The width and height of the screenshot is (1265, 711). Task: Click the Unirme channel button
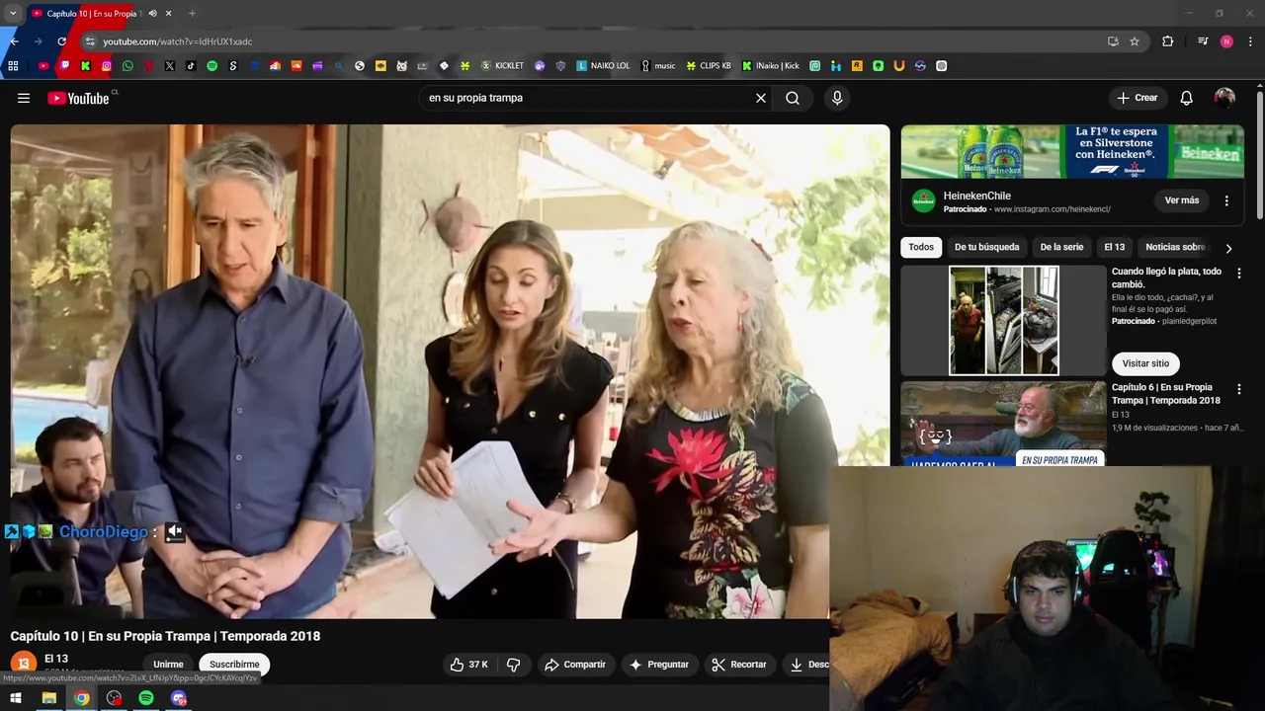pyautogui.click(x=168, y=665)
